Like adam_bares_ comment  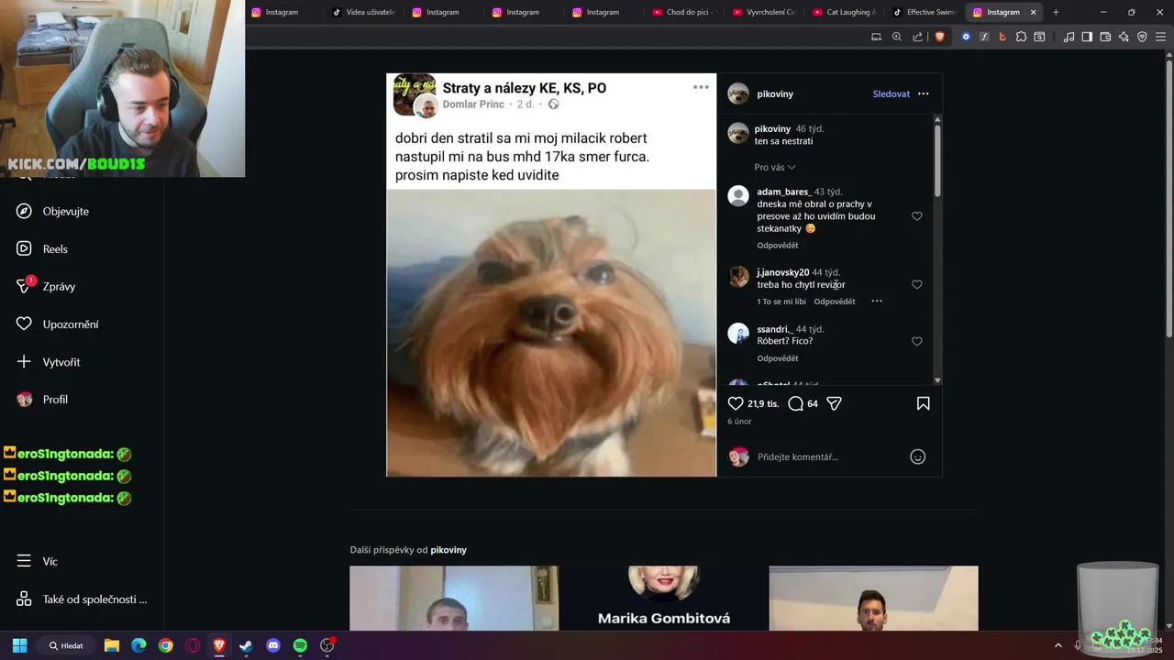pyautogui.click(x=917, y=216)
